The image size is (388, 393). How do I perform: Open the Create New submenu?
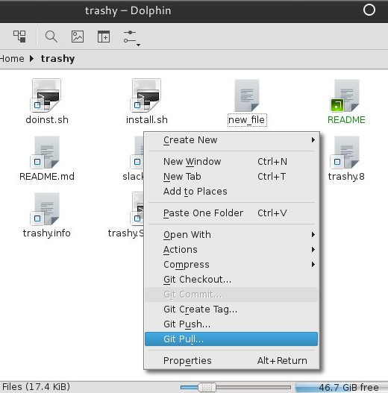pyautogui.click(x=231, y=140)
